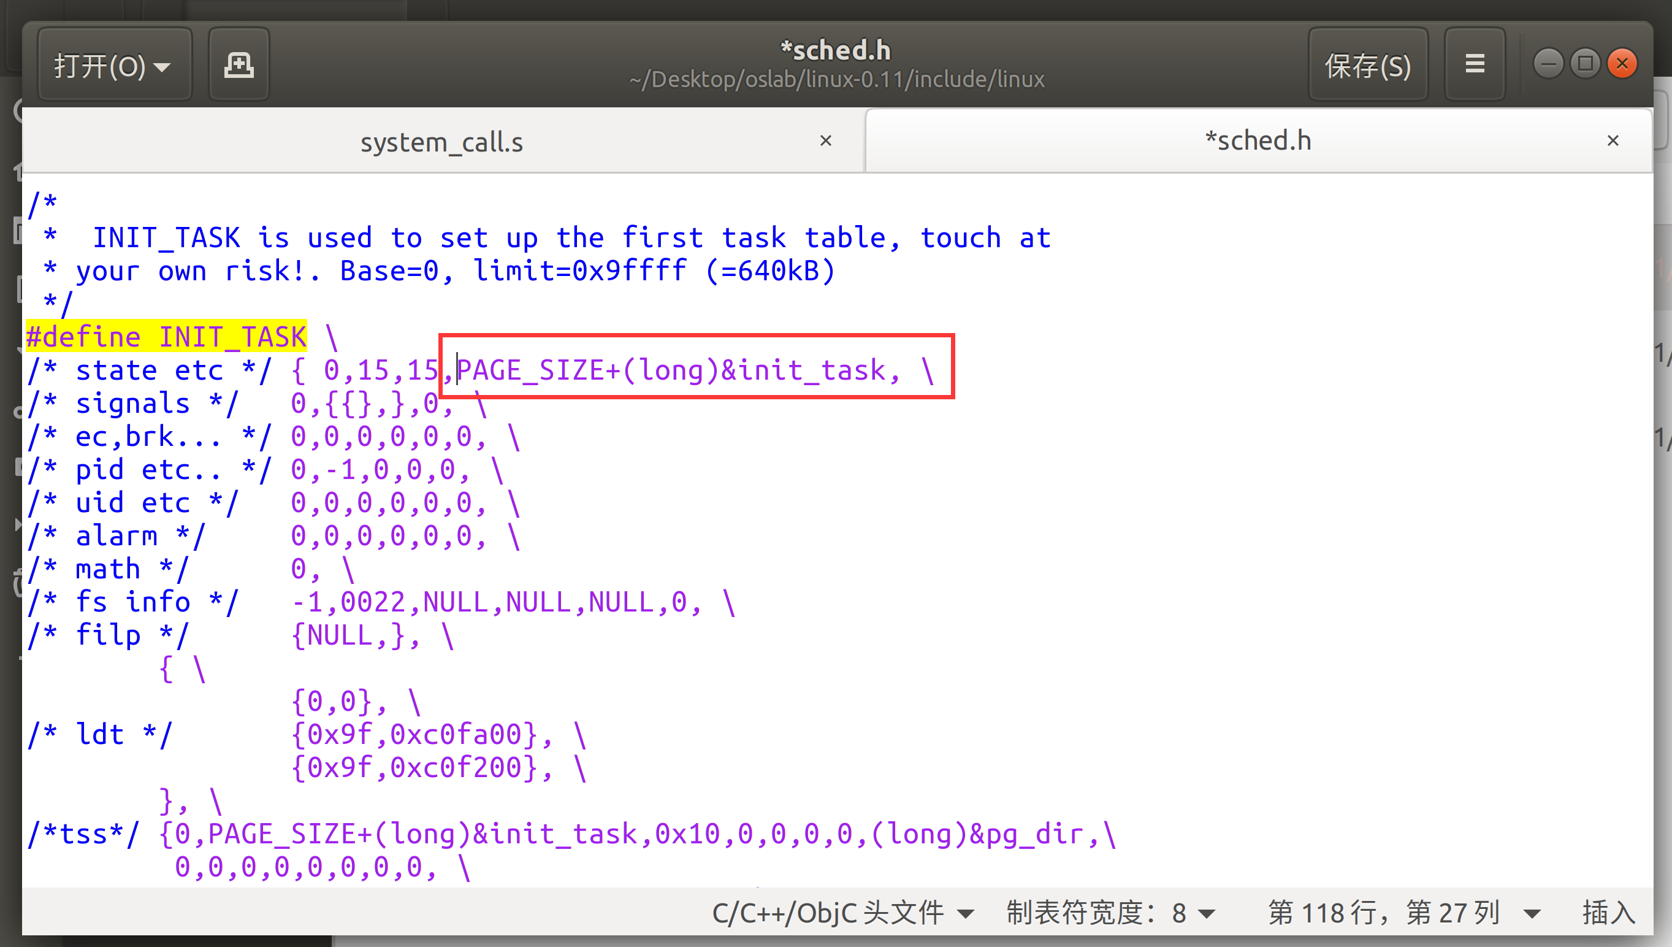Screen dimensions: 1672x947
Task: Open the hamburger menu in the header bar
Action: pyautogui.click(x=1475, y=65)
